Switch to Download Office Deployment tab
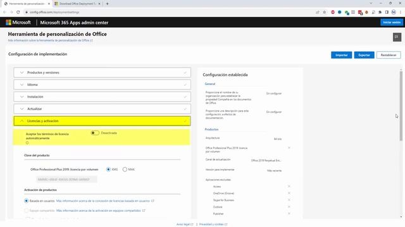405x227 pixels. pos(77,4)
